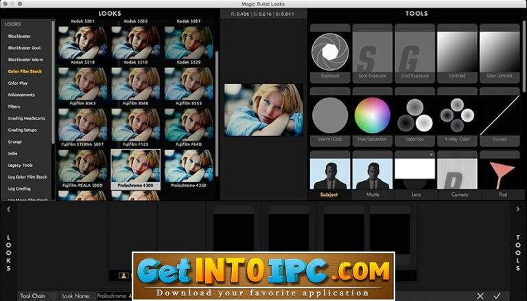Choose the Hue/Saturation color wheel tool
The height and width of the screenshot is (301, 527).
tap(372, 115)
